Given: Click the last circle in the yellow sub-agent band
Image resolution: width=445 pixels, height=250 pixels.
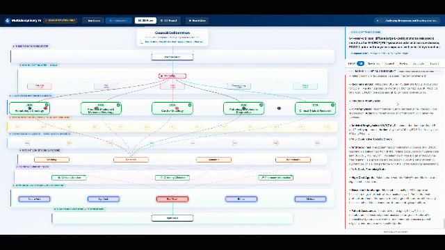Looking at the screenshot, I should 327,127.
